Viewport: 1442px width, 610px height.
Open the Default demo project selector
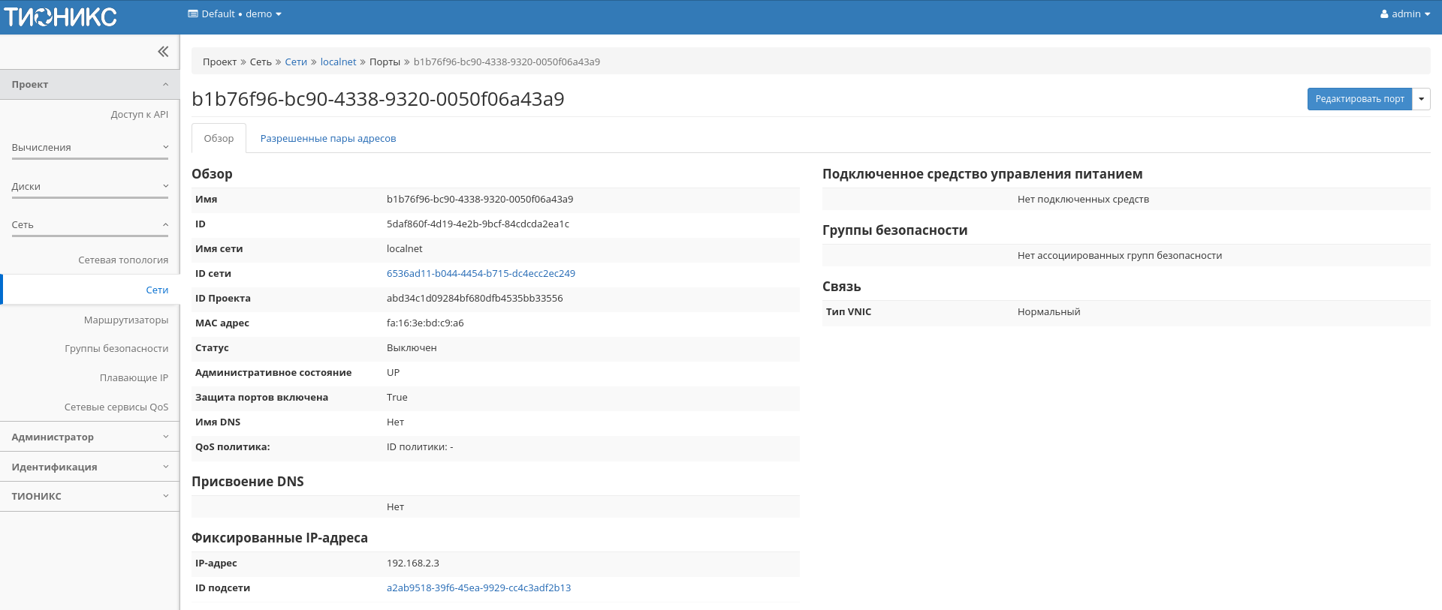(x=234, y=14)
